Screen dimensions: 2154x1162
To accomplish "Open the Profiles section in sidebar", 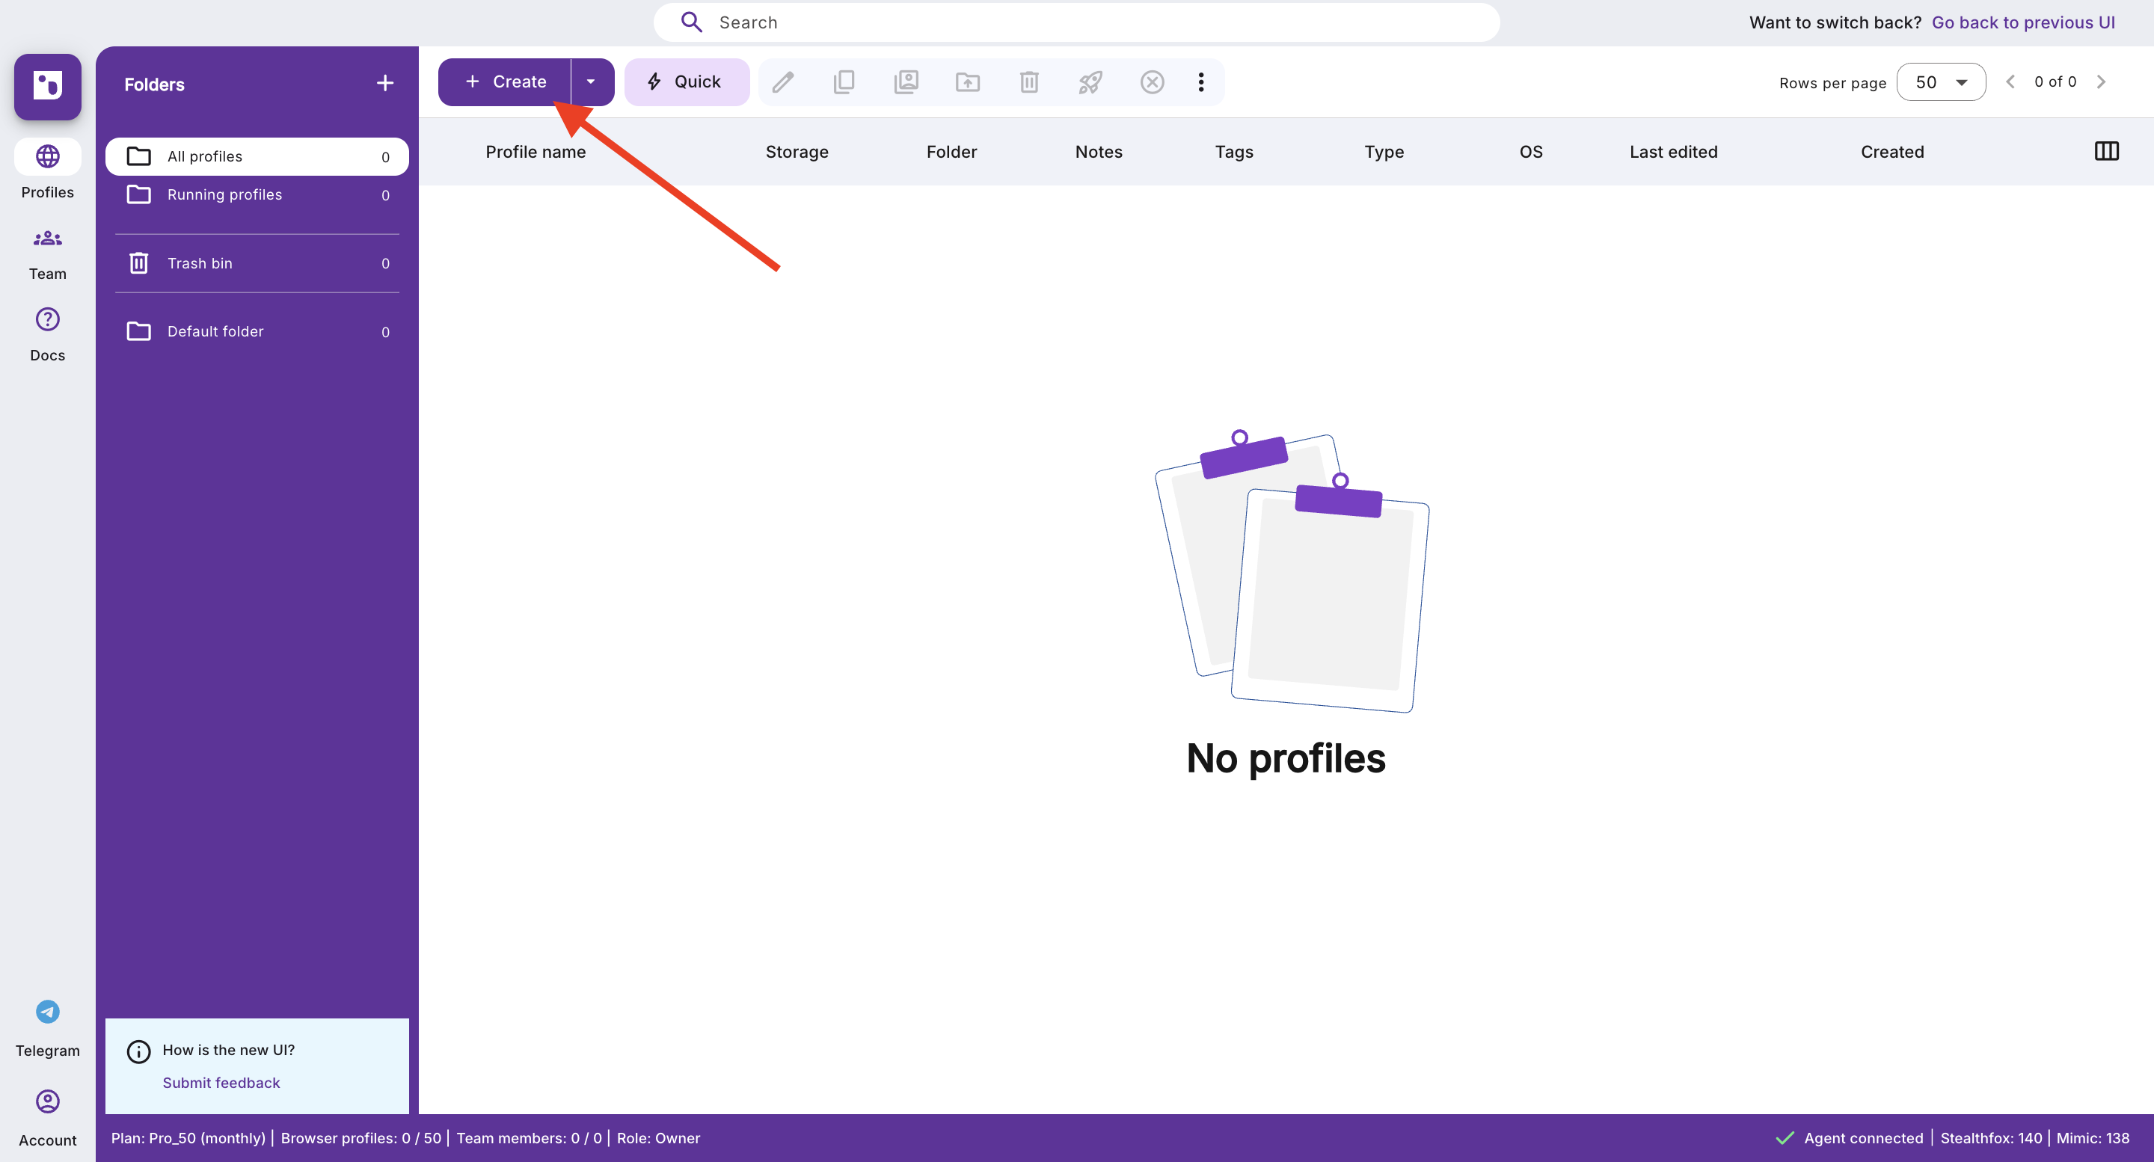I will [48, 170].
